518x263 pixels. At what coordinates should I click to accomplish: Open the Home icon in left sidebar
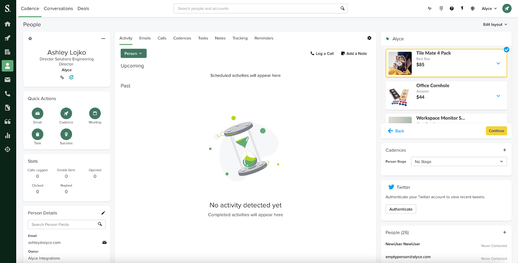pos(7,24)
